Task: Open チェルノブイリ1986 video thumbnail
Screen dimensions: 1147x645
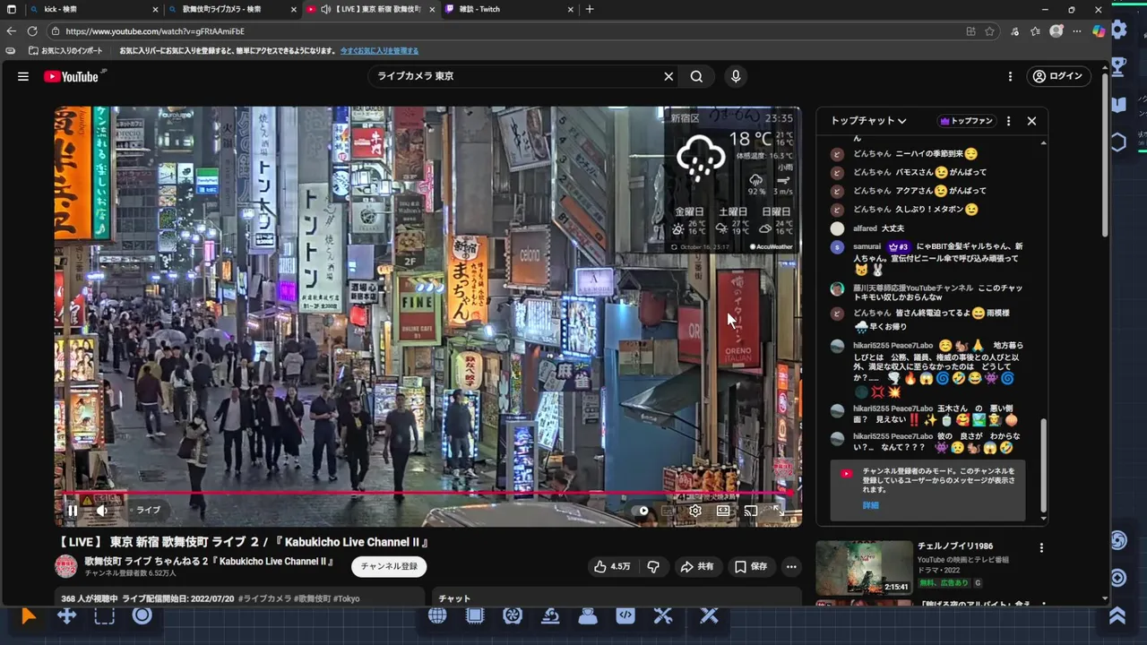Action: pos(864,568)
